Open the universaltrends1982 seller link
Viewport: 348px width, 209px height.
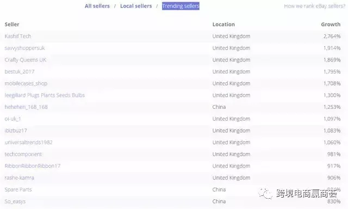point(29,143)
